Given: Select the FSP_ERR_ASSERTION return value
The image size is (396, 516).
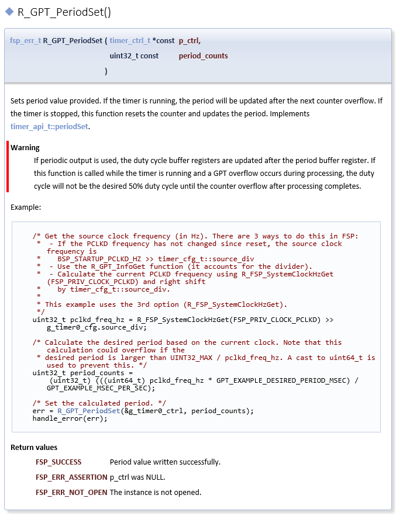Looking at the screenshot, I should point(71,477).
